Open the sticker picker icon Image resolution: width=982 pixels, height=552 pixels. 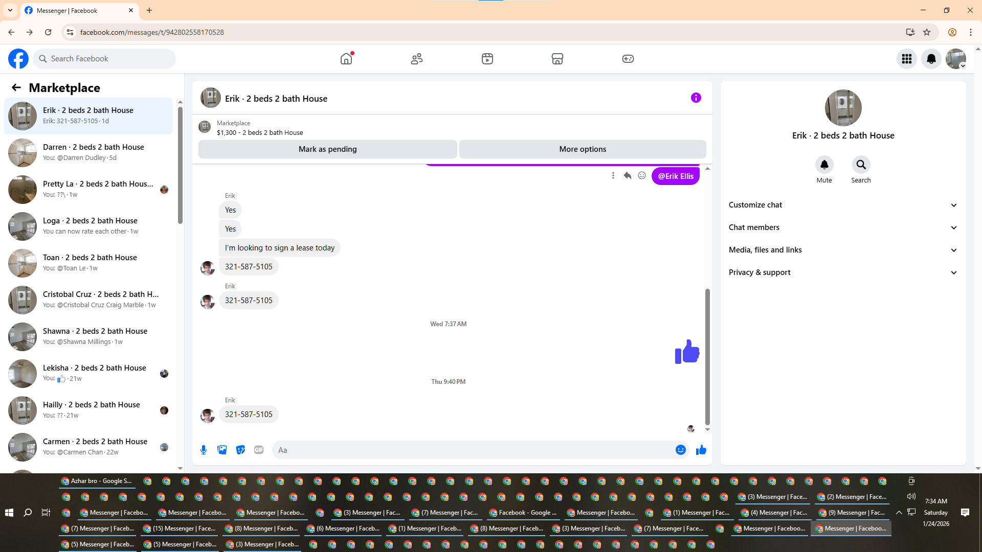click(240, 450)
